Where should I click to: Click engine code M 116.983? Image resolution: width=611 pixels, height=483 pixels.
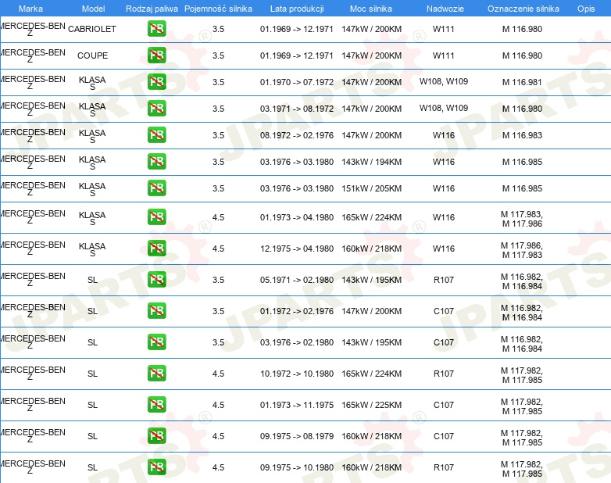click(x=522, y=135)
